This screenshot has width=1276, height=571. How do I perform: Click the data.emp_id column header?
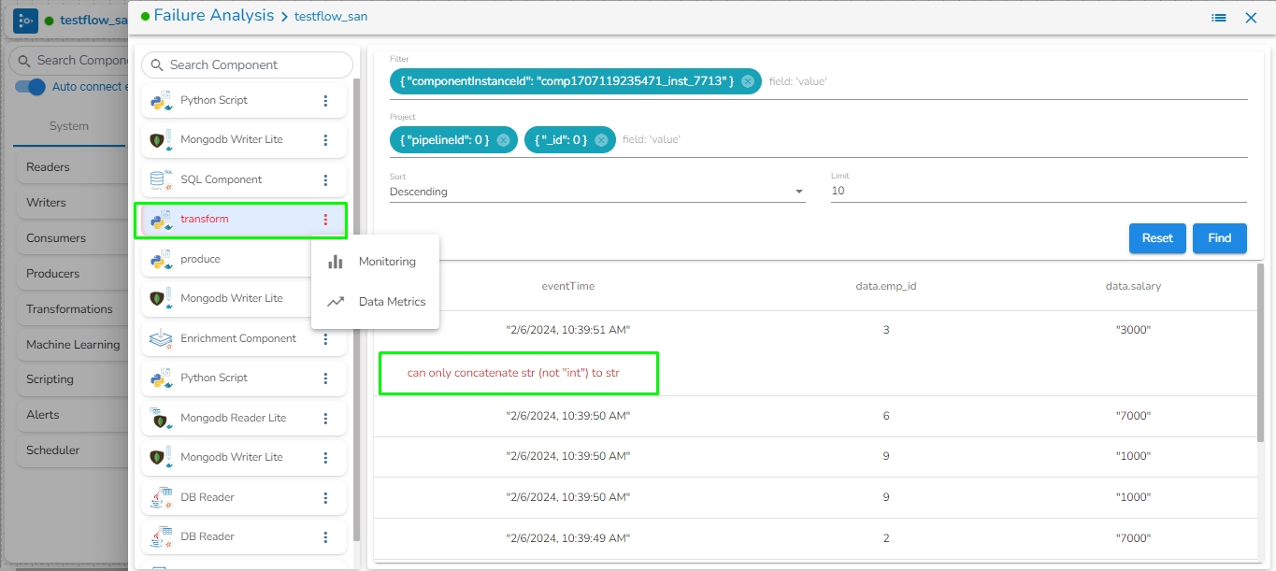pyautogui.click(x=886, y=286)
